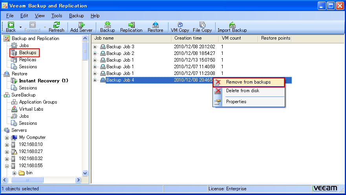Image resolution: width=346 pixels, height=195 pixels.
Task: Click the tree panel scroll-down arrow
Action: 85,173
